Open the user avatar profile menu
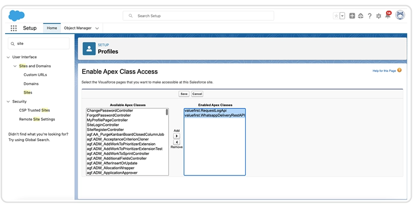Screen dimensions: 416x205 point(400,15)
